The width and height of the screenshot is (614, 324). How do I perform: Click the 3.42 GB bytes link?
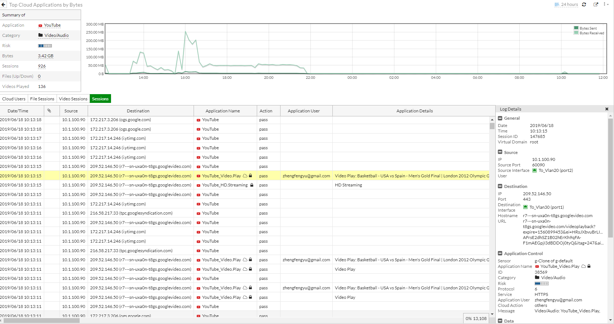tap(46, 56)
